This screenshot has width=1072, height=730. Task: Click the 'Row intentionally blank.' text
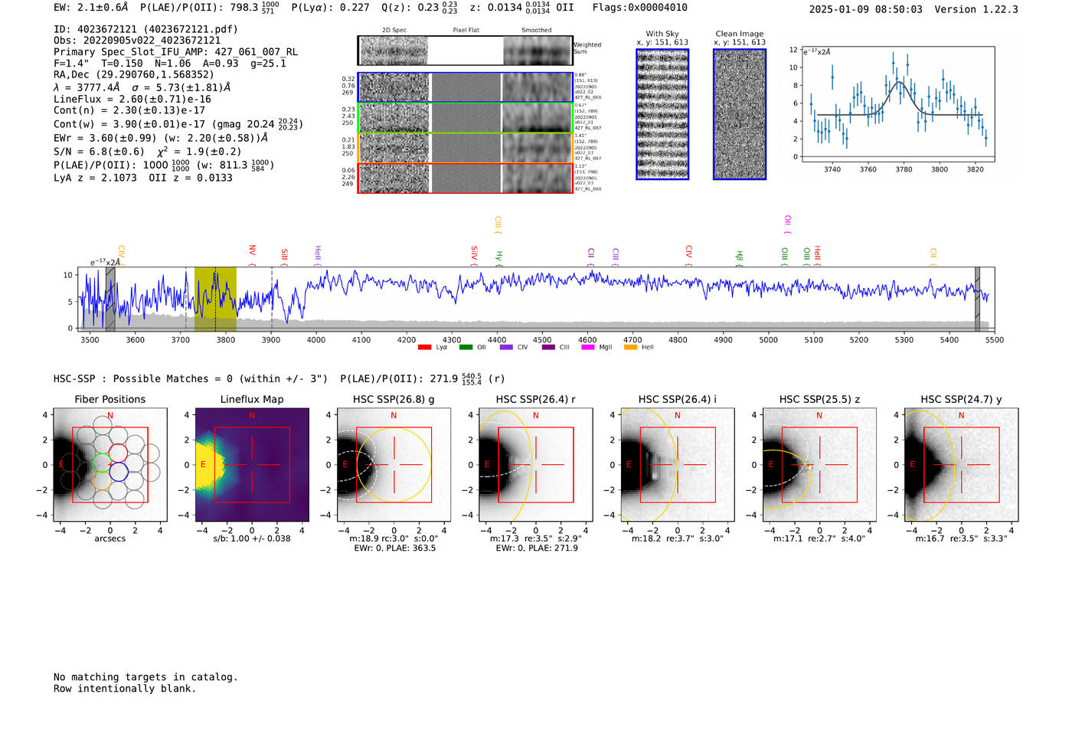click(x=125, y=689)
